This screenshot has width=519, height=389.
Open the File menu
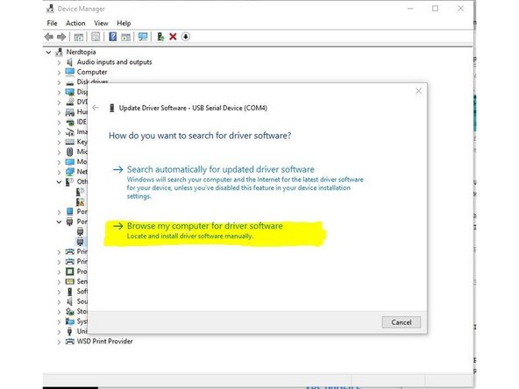pyautogui.click(x=52, y=23)
